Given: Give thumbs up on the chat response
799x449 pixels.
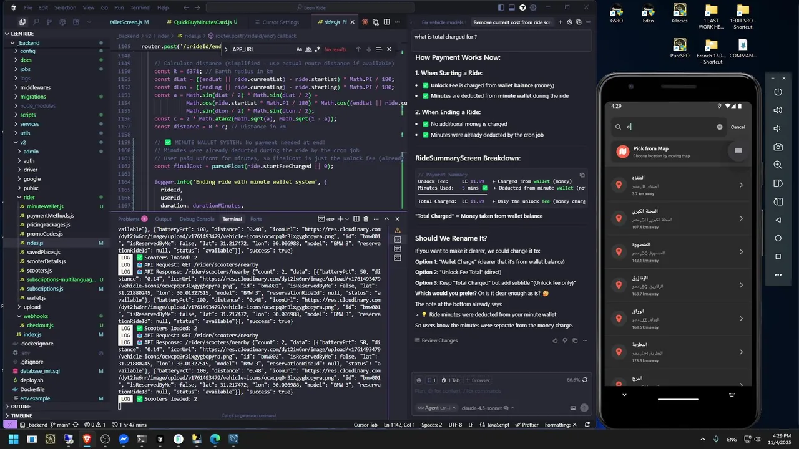Looking at the screenshot, I should [x=555, y=340].
